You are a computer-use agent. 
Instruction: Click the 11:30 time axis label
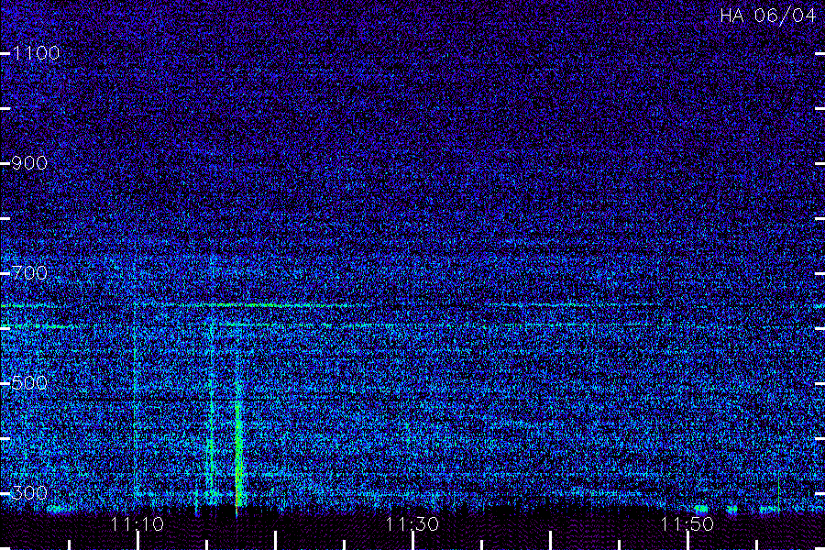[x=412, y=524]
